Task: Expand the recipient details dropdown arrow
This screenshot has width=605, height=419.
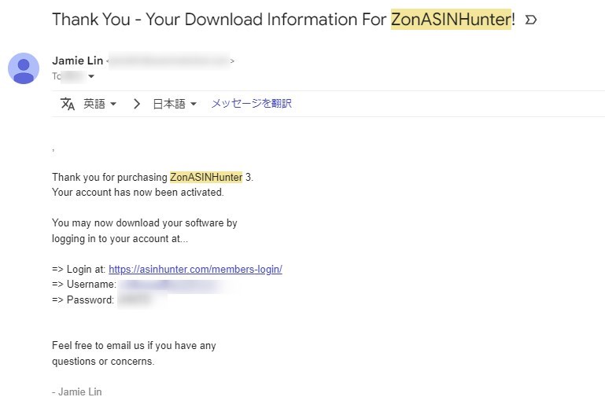Action: [x=91, y=76]
